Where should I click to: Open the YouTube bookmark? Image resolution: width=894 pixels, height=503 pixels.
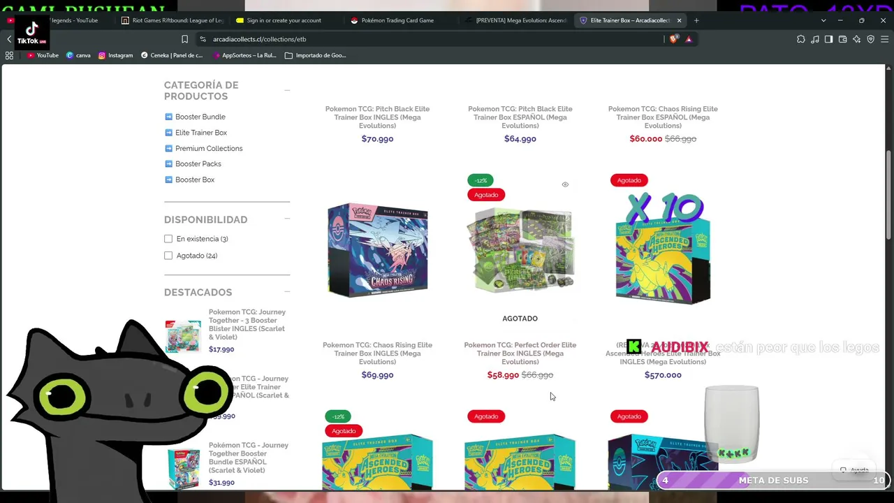[43, 55]
